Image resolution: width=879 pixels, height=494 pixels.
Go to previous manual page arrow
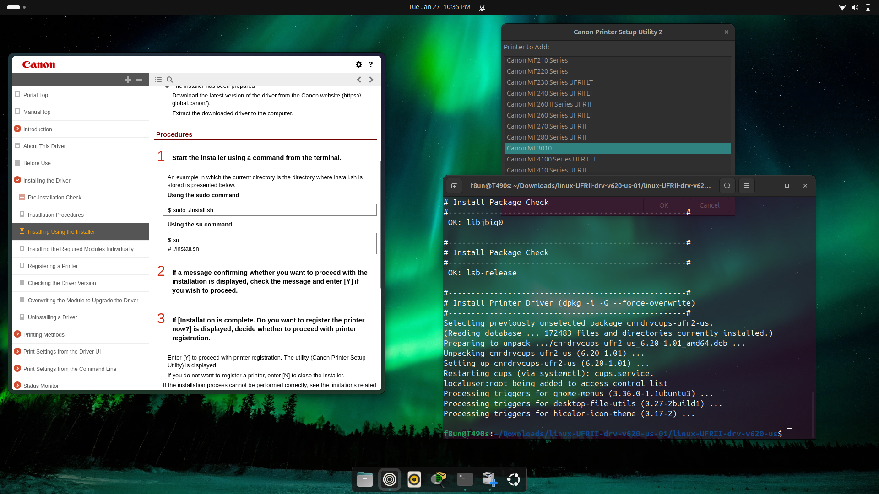pyautogui.click(x=359, y=80)
